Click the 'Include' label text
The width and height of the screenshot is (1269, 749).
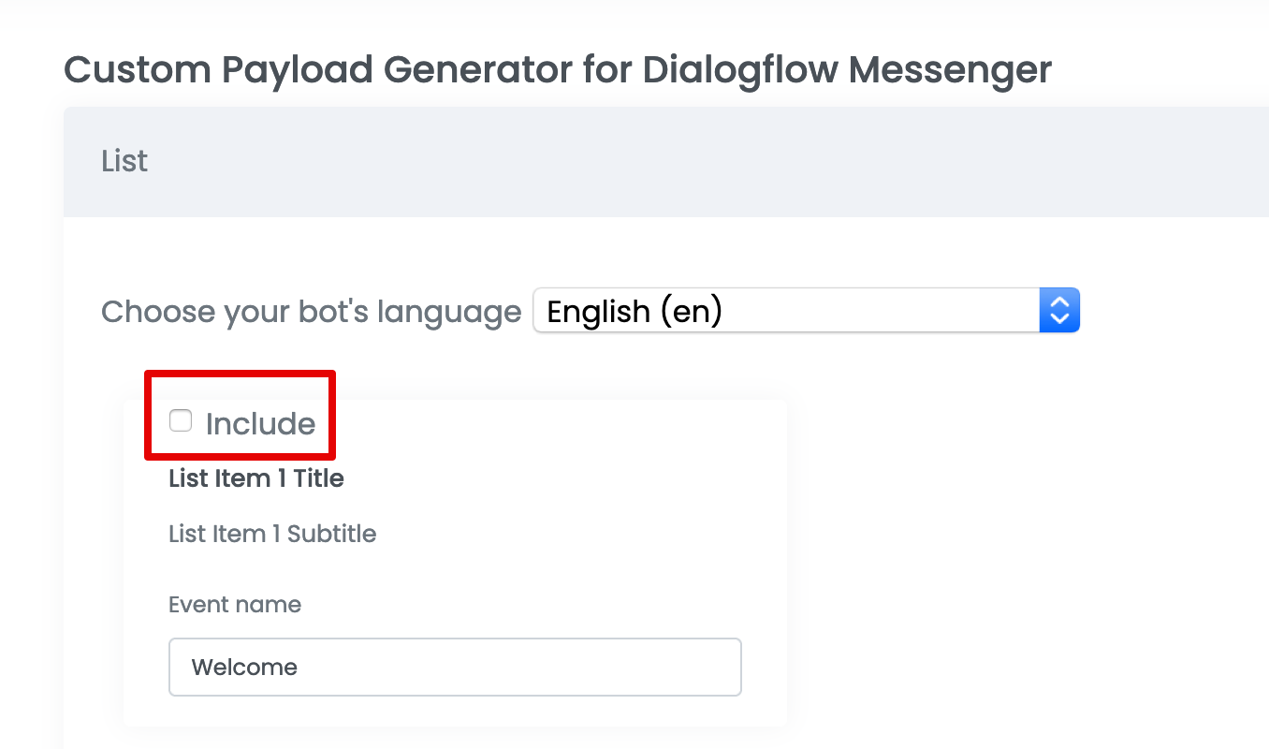point(260,424)
